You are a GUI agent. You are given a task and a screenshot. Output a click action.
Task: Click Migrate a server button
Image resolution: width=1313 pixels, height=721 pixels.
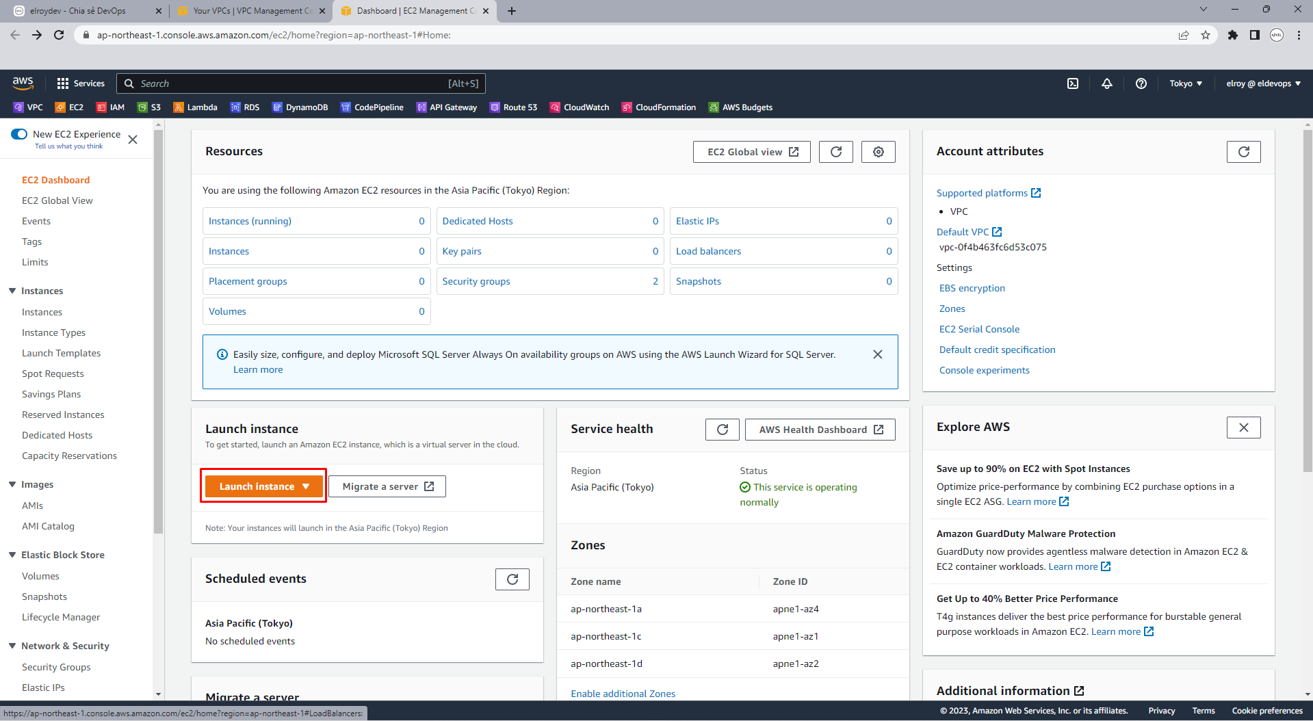387,486
